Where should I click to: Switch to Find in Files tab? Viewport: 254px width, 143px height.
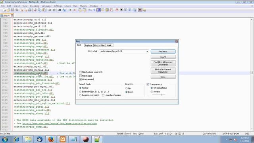(x=100, y=46)
